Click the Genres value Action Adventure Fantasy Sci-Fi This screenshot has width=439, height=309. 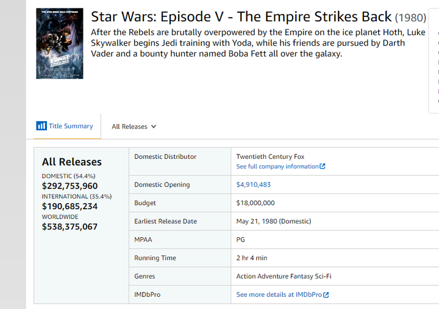point(284,276)
